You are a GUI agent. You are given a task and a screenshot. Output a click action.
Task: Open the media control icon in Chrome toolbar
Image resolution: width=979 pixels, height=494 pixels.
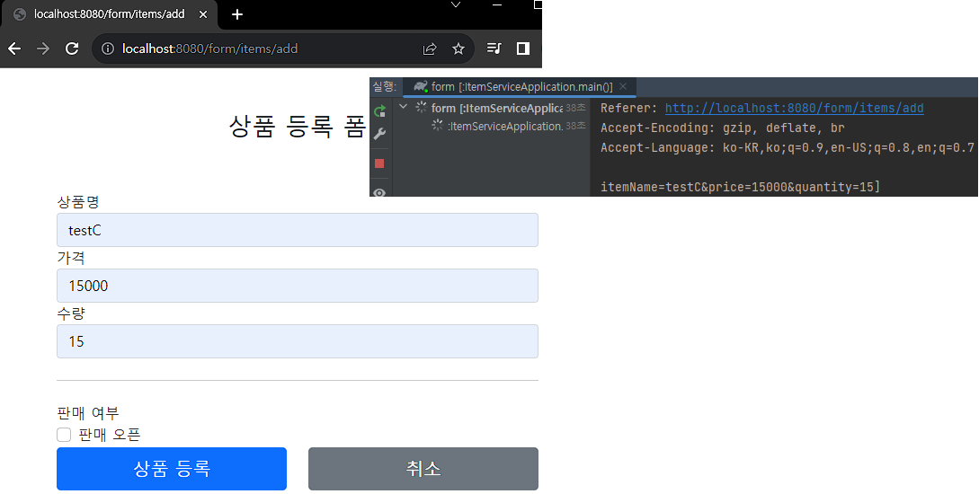pyautogui.click(x=494, y=49)
